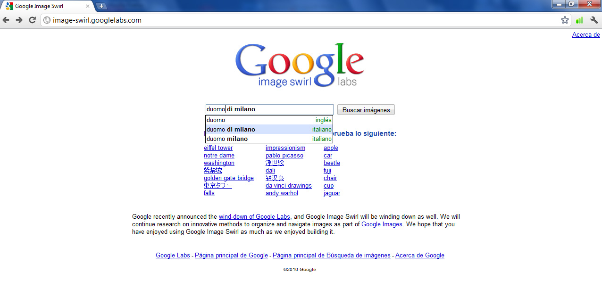Open the apple example link
602x297 pixels.
[x=331, y=148]
